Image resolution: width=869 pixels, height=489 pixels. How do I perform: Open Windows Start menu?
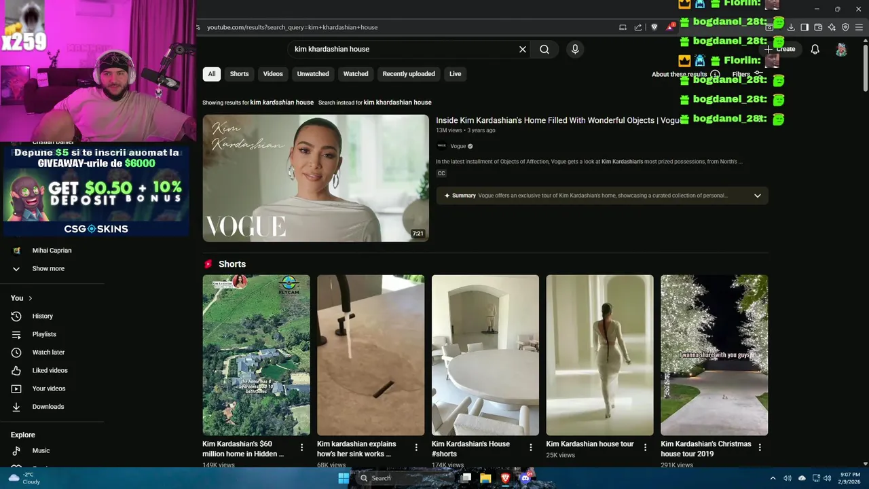(x=344, y=478)
